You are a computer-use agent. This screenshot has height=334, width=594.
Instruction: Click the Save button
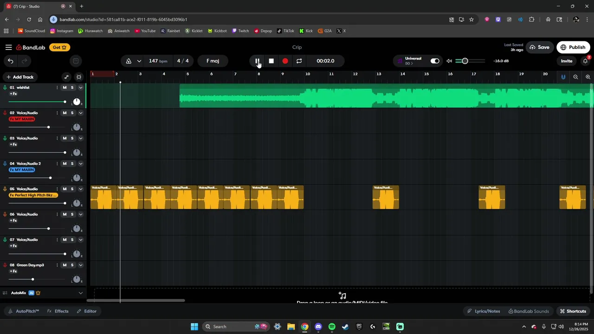click(x=540, y=47)
